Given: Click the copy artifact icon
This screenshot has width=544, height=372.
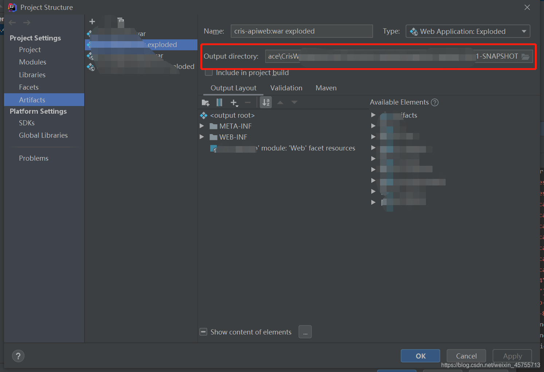Looking at the screenshot, I should pos(121,21).
